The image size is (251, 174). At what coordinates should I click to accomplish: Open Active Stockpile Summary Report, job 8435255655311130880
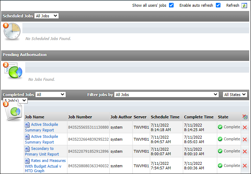click(42, 127)
